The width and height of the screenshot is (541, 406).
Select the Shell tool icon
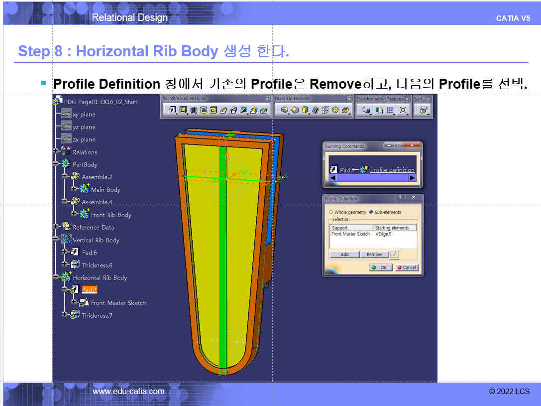coord(316,110)
